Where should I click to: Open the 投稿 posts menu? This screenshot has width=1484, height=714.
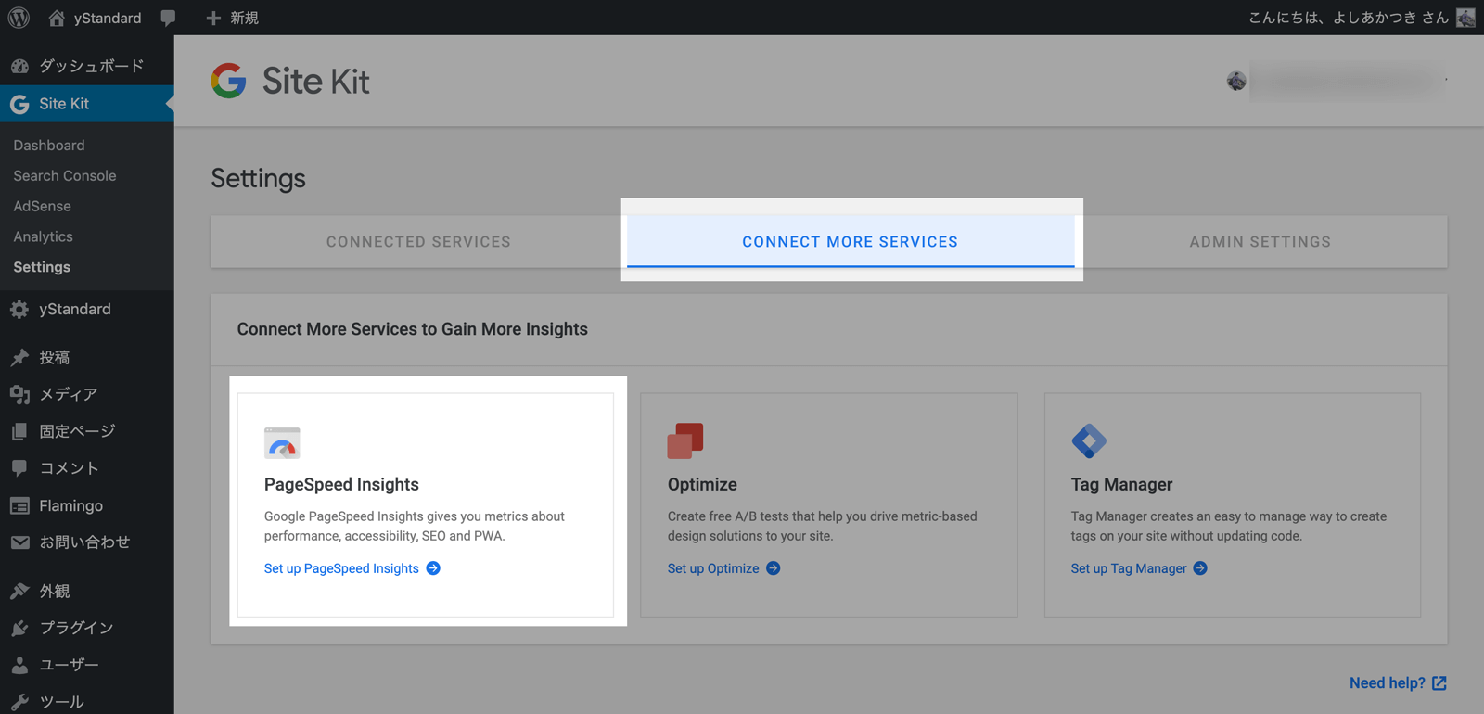click(55, 357)
